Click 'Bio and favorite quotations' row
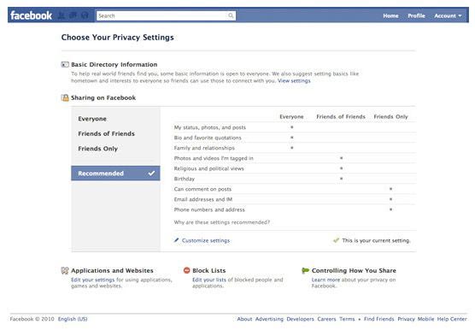The width and height of the screenshot is (475, 330). (295, 138)
